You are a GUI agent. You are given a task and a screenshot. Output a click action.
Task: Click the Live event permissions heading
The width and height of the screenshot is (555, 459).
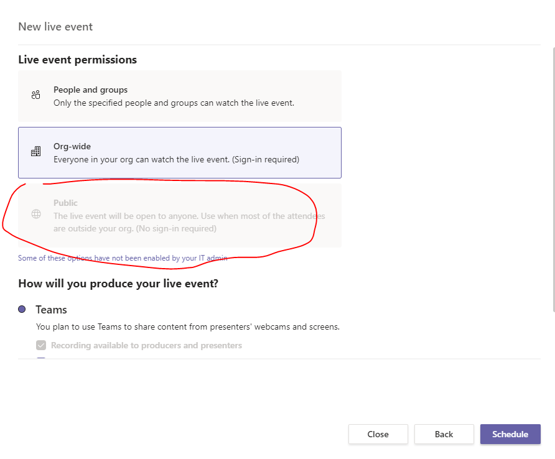[77, 59]
